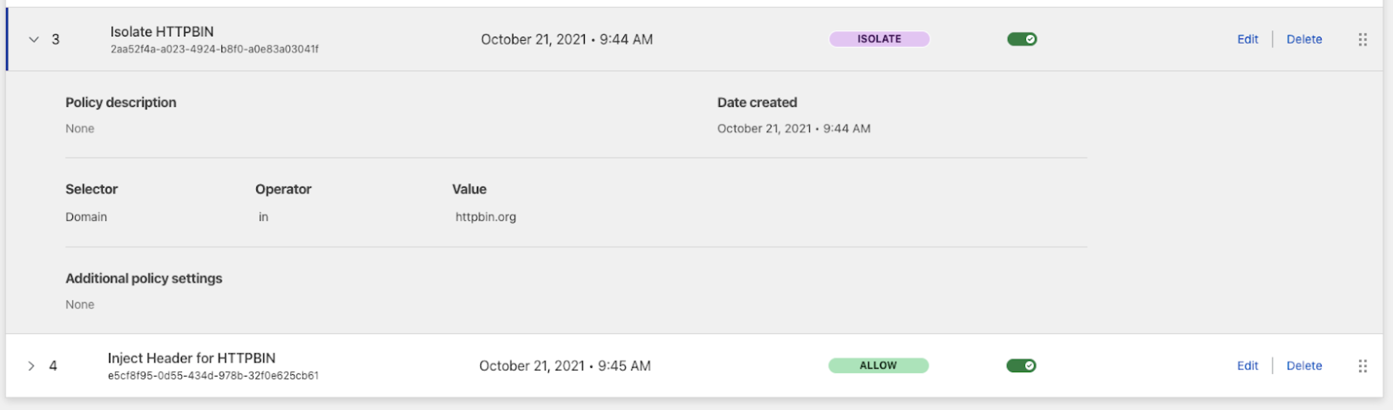Click the Domain selector label
The width and height of the screenshot is (1393, 410).
86,216
